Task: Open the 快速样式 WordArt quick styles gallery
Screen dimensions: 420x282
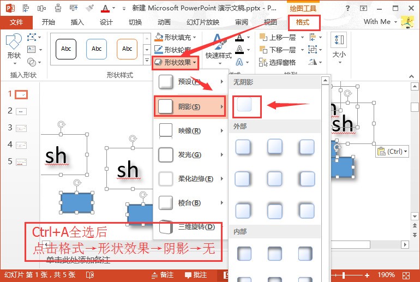Action: [219, 50]
